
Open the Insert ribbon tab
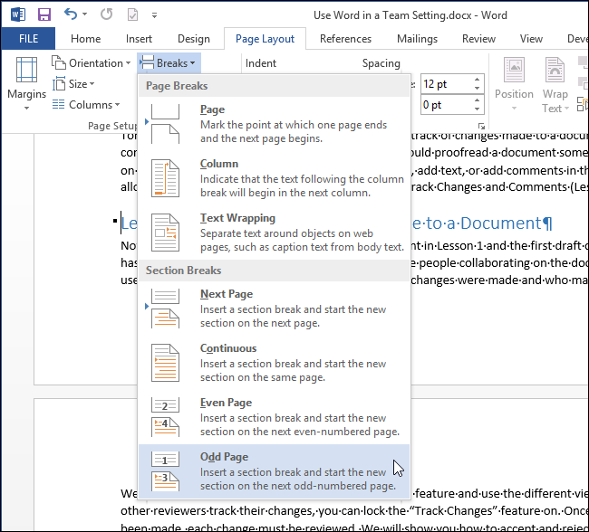point(140,39)
